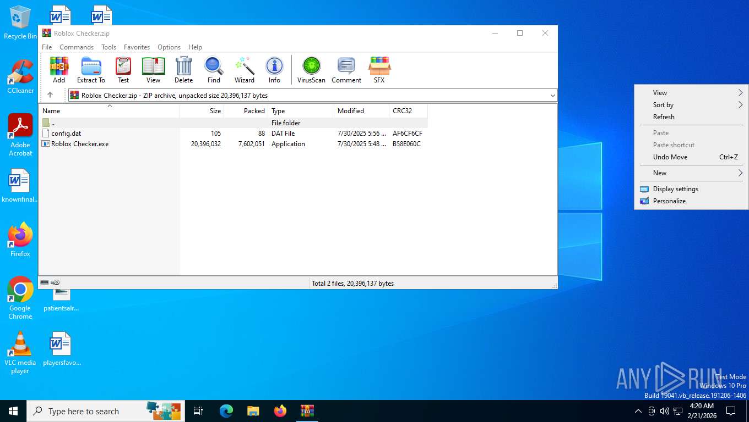Open the Notification Center
Viewport: 749px width, 422px height.
point(731,411)
